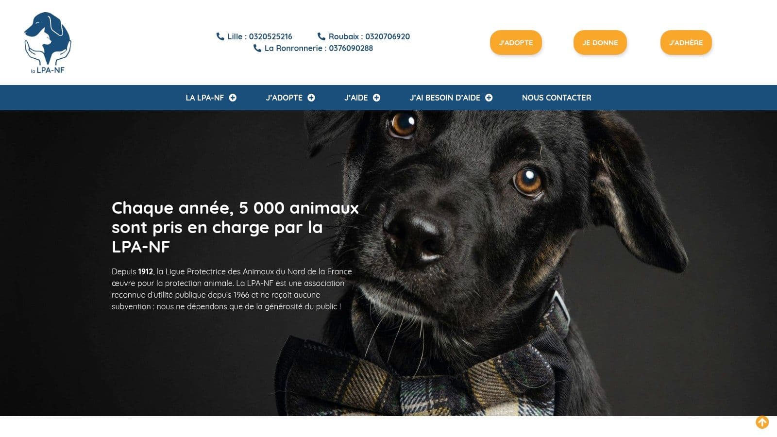
Task: Expand the plus icon next to LA LPA-NF
Action: point(233,98)
